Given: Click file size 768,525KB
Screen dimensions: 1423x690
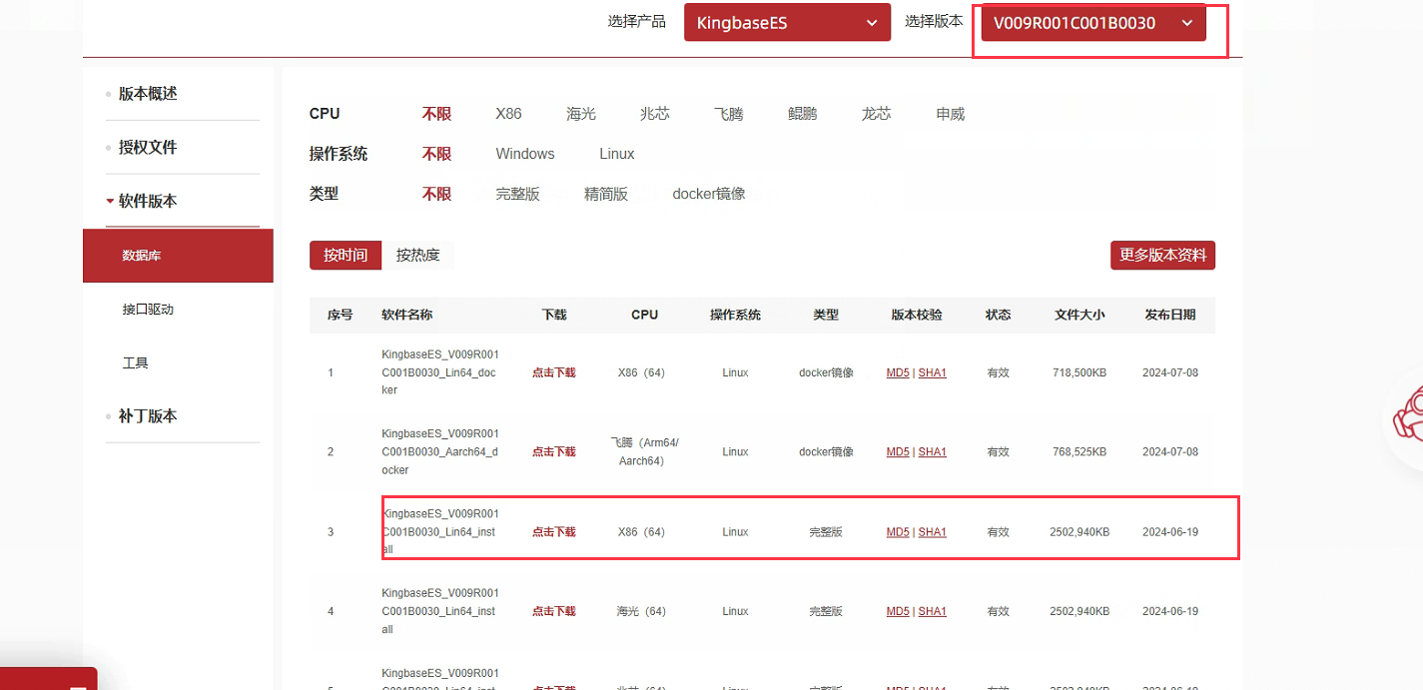Looking at the screenshot, I should pos(1079,452).
